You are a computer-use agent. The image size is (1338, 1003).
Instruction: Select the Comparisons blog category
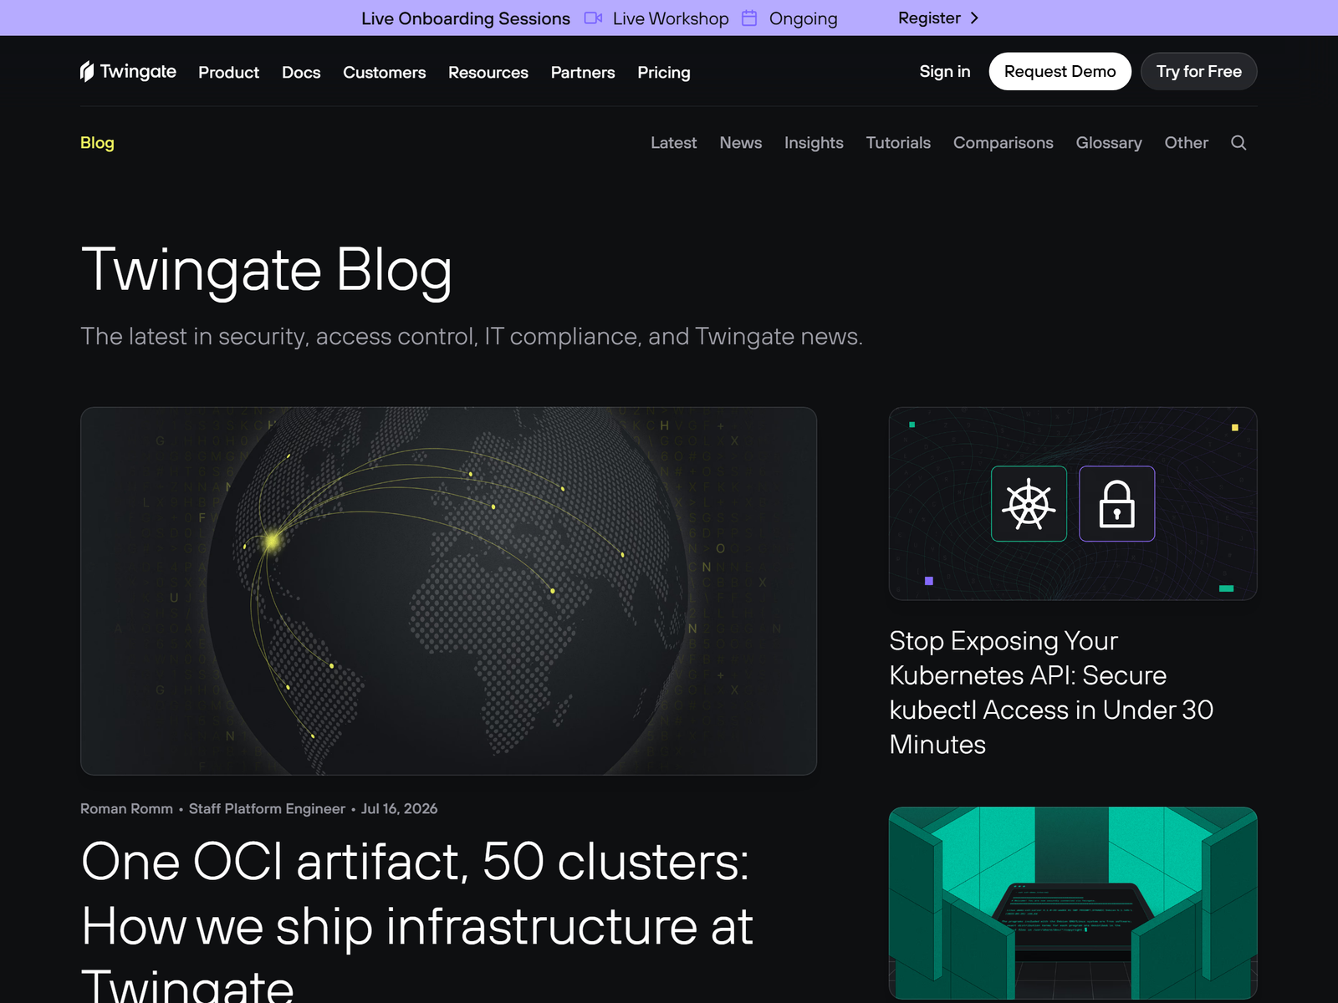pyautogui.click(x=1003, y=143)
